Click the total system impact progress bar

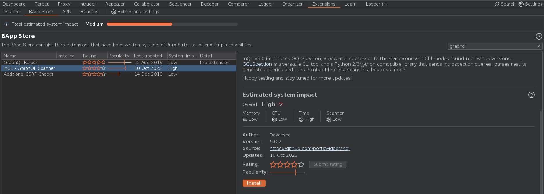[x=172, y=24]
